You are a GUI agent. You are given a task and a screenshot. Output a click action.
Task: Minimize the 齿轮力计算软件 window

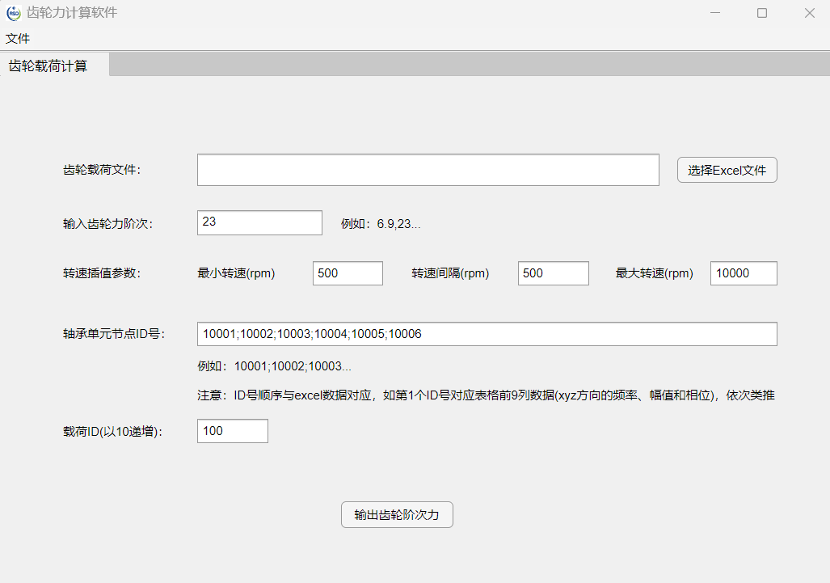pyautogui.click(x=714, y=13)
